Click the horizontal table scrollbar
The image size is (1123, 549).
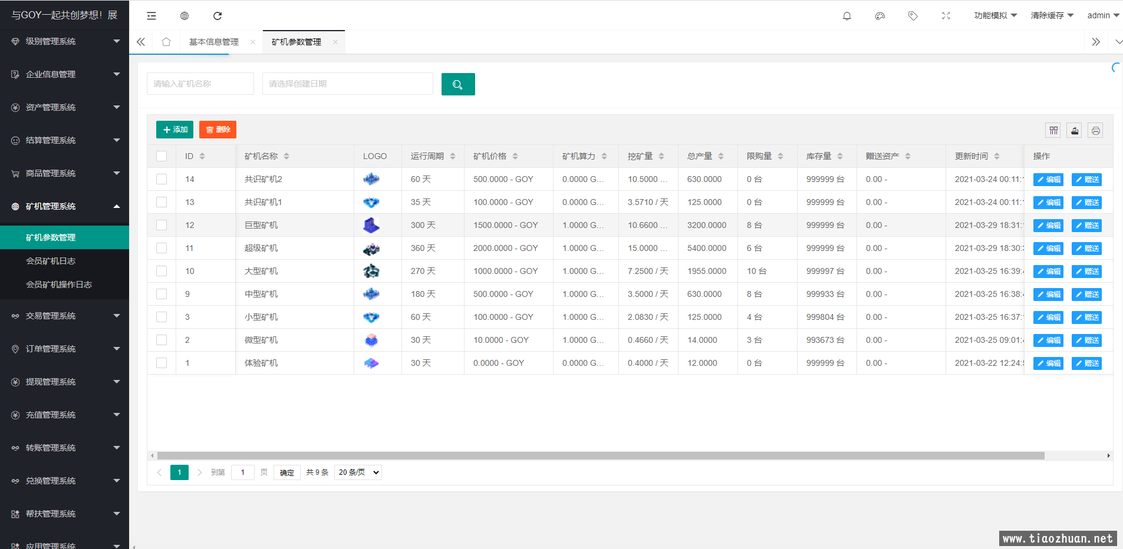[x=601, y=455]
